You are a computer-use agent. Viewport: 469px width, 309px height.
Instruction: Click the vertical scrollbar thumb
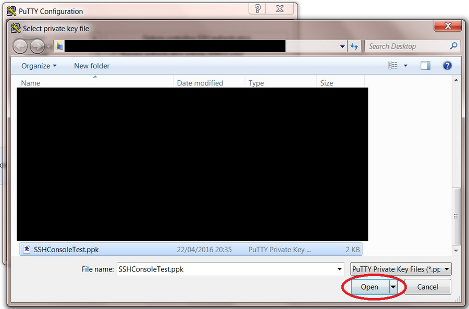[456, 216]
